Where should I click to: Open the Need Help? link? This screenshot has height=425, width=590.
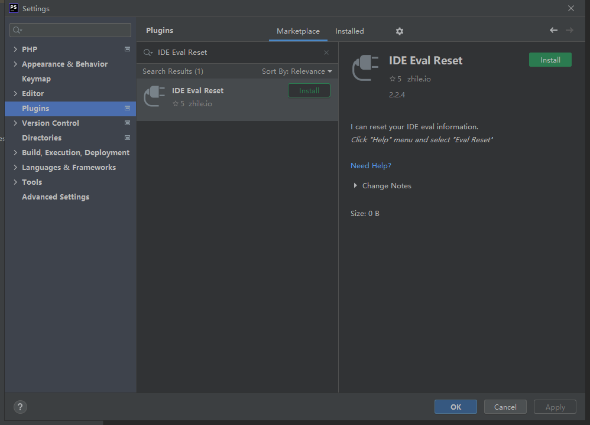pos(371,166)
